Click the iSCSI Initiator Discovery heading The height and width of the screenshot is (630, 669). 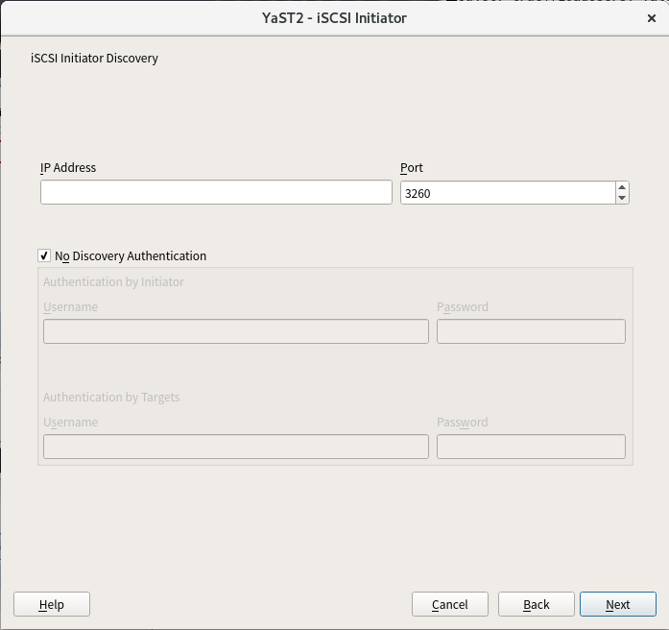point(94,58)
